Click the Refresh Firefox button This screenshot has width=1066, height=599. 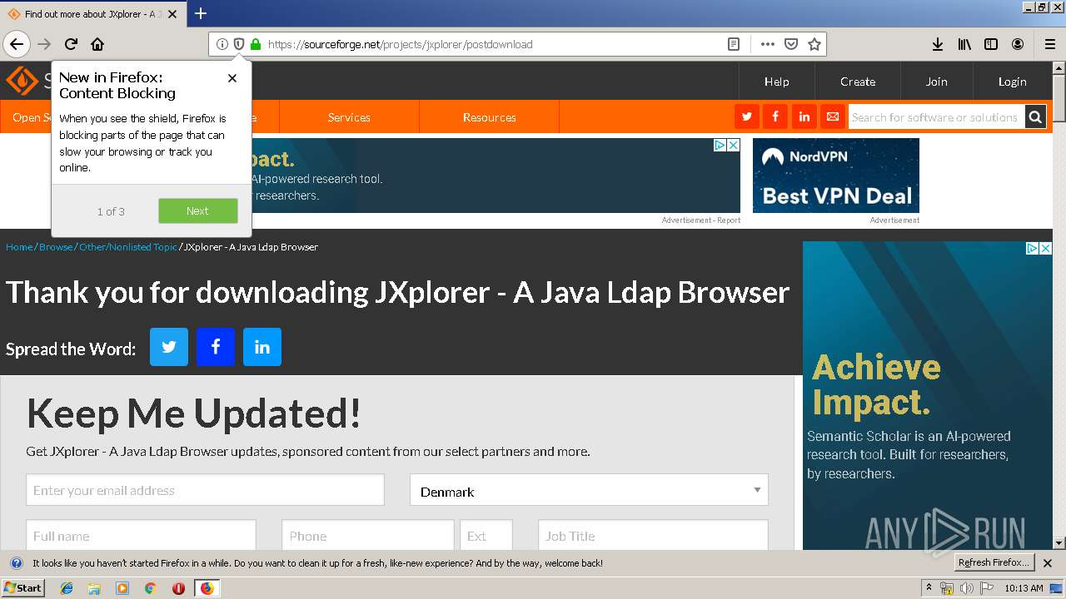[x=994, y=563]
